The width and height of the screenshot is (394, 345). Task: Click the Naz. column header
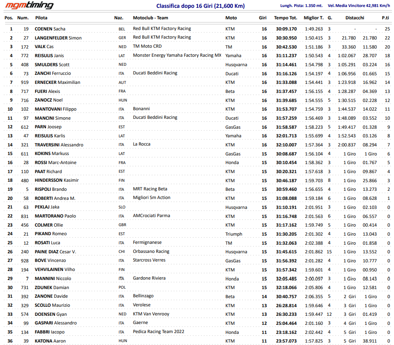[x=118, y=18]
